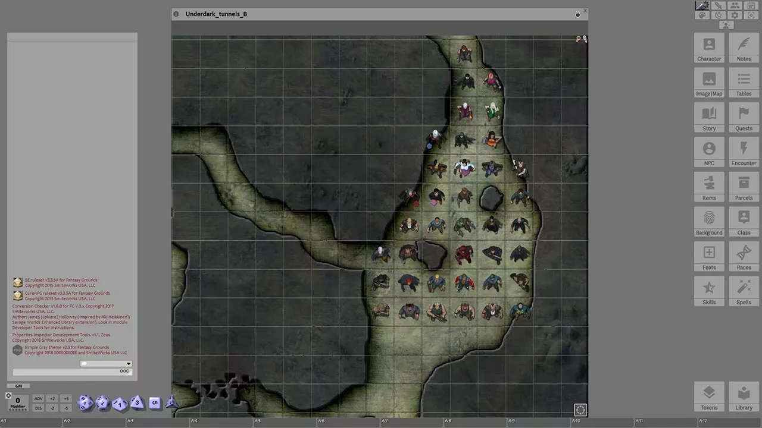Open the Character sidebar button
The width and height of the screenshot is (762, 428).
point(709,48)
